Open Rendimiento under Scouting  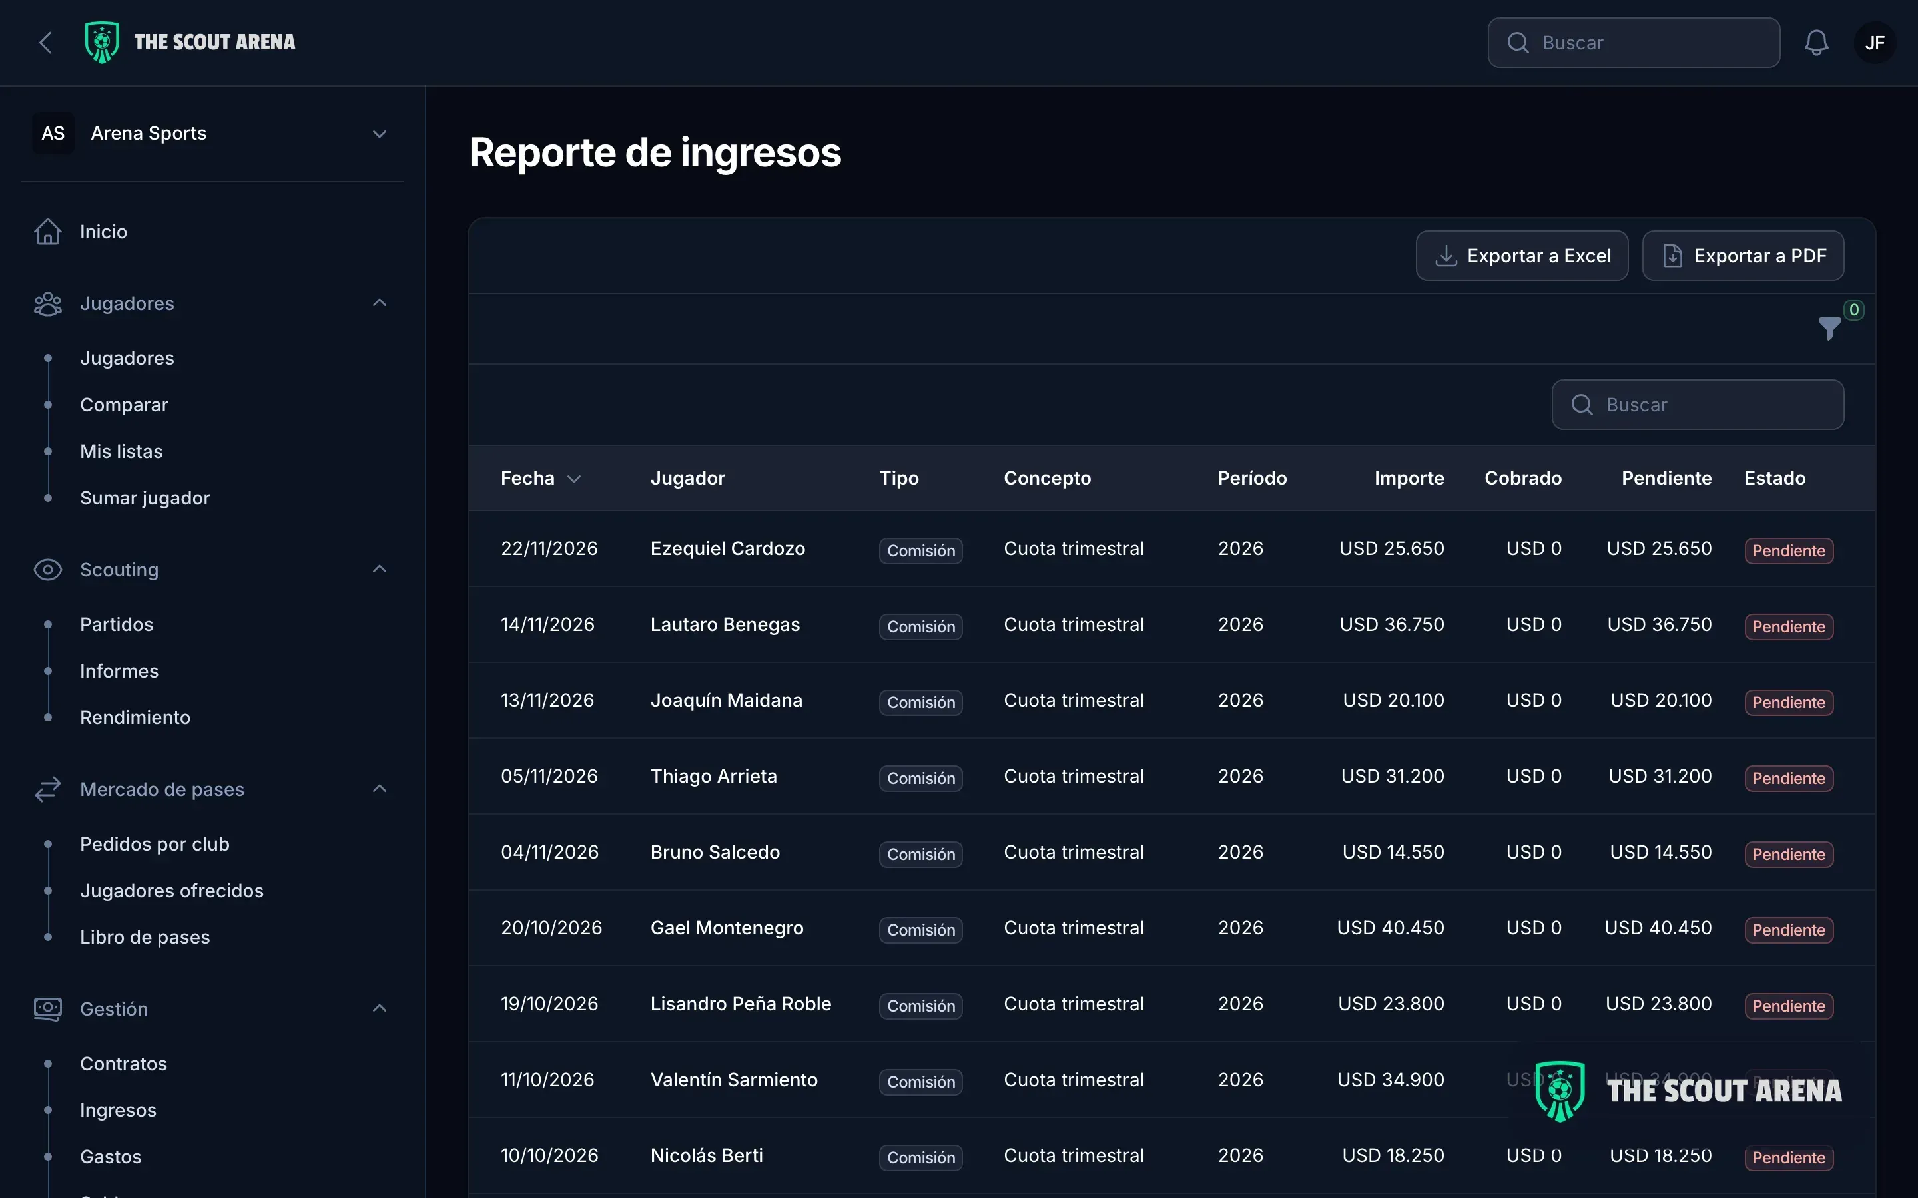135,718
